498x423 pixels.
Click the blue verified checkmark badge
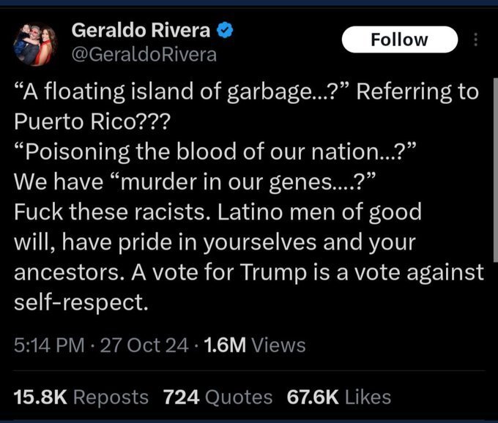pyautogui.click(x=226, y=31)
